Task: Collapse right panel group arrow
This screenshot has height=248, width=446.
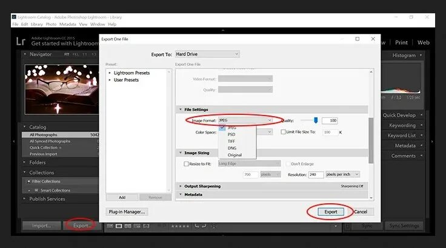Action: click(x=432, y=141)
